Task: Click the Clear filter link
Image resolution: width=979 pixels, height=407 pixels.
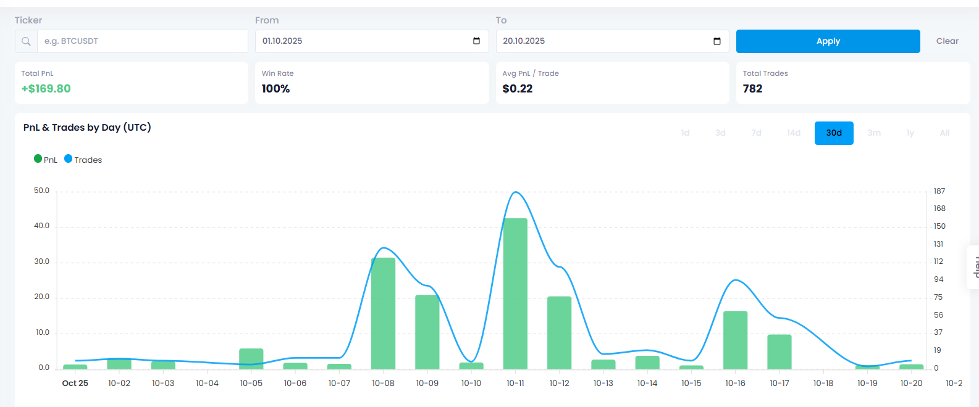Action: (x=947, y=41)
